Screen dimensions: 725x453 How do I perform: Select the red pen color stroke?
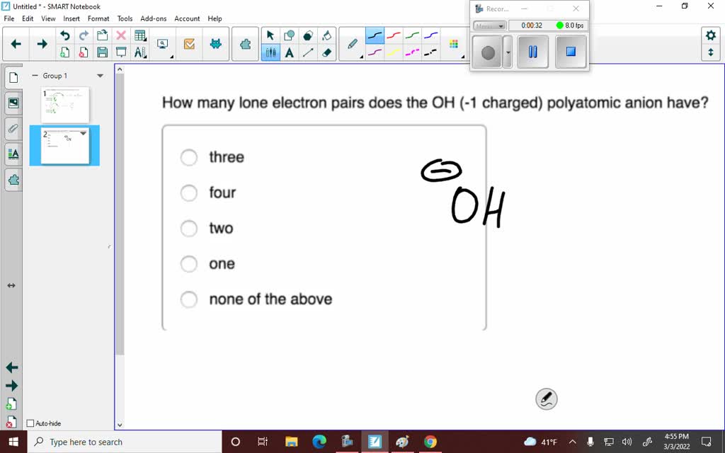394,34
